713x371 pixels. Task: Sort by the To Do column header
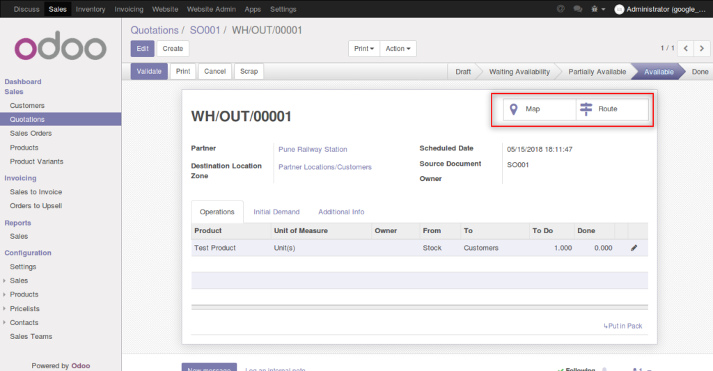(x=551, y=231)
